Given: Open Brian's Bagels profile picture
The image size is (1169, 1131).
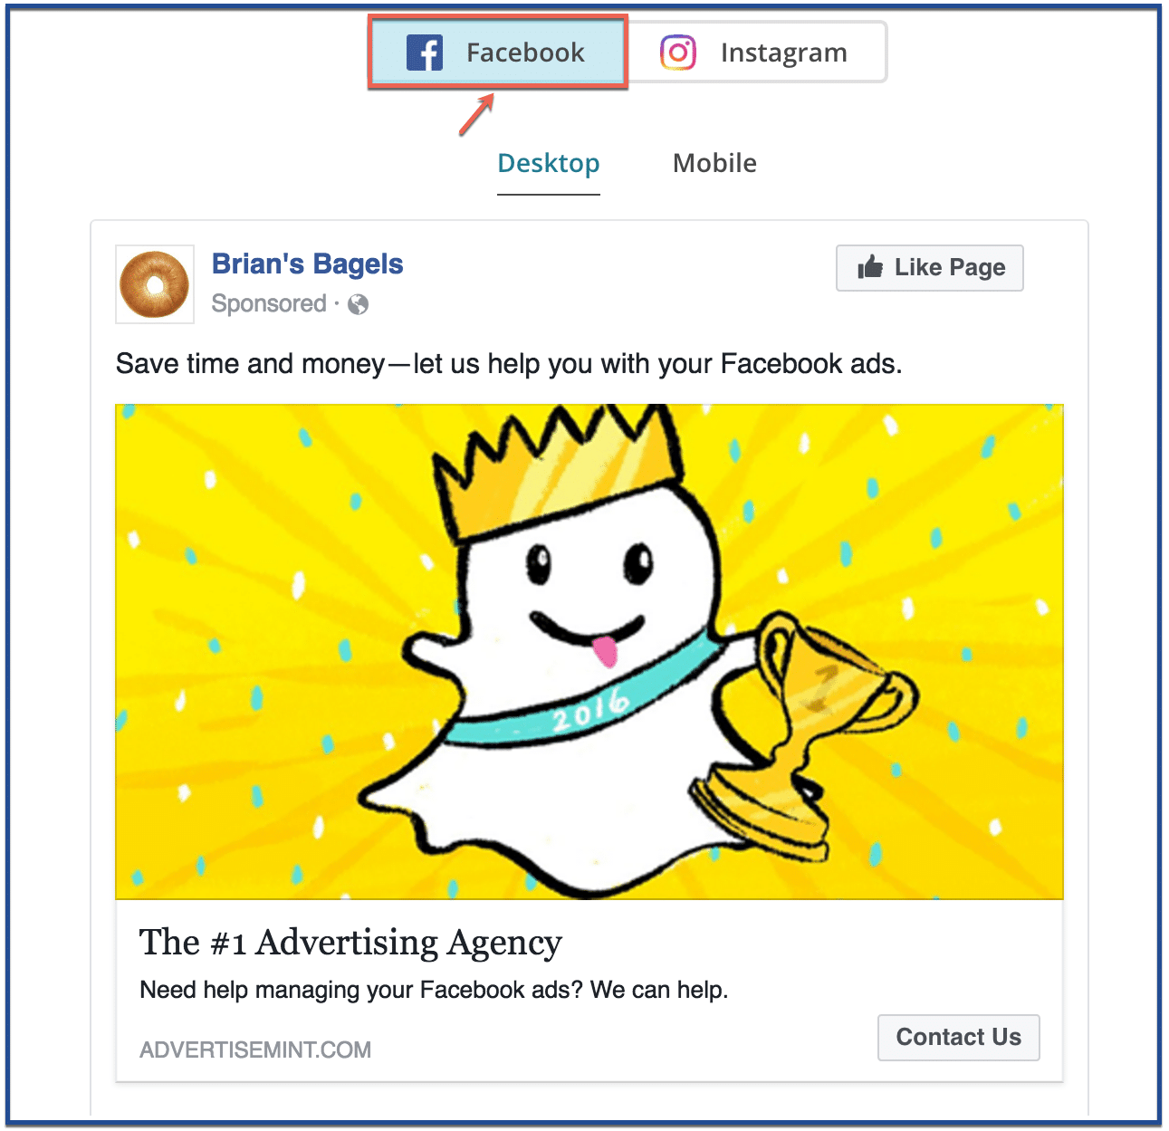Looking at the screenshot, I should pos(154,284).
